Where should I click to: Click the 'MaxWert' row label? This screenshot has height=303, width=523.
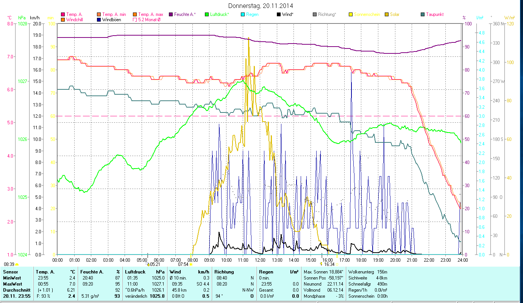tap(12, 284)
